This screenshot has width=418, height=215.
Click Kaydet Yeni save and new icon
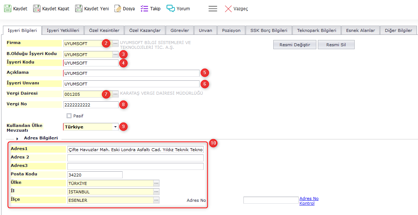click(79, 8)
